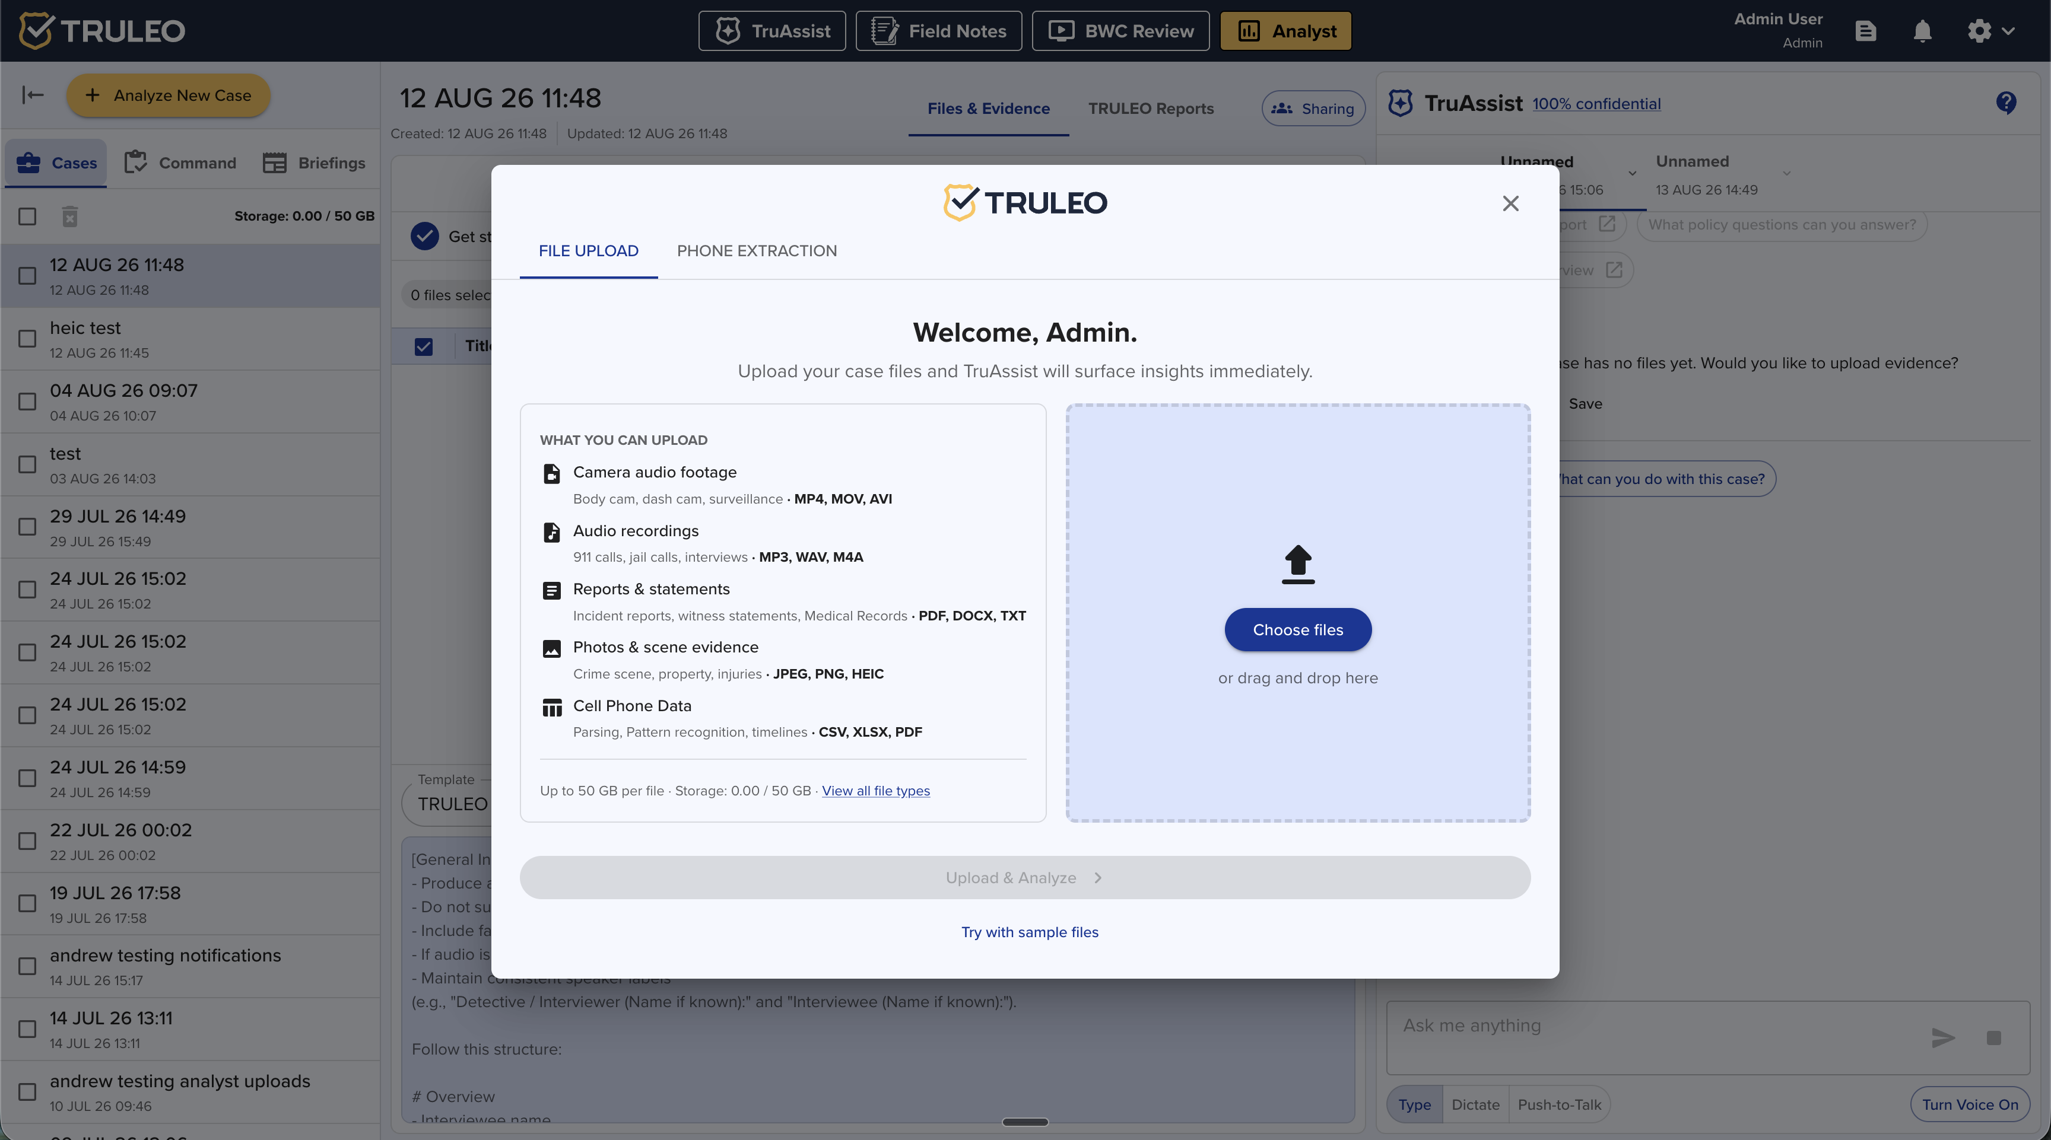The width and height of the screenshot is (2051, 1140).
Task: Click 'What policy questions can you answer?' suggestion
Action: pos(1782,224)
